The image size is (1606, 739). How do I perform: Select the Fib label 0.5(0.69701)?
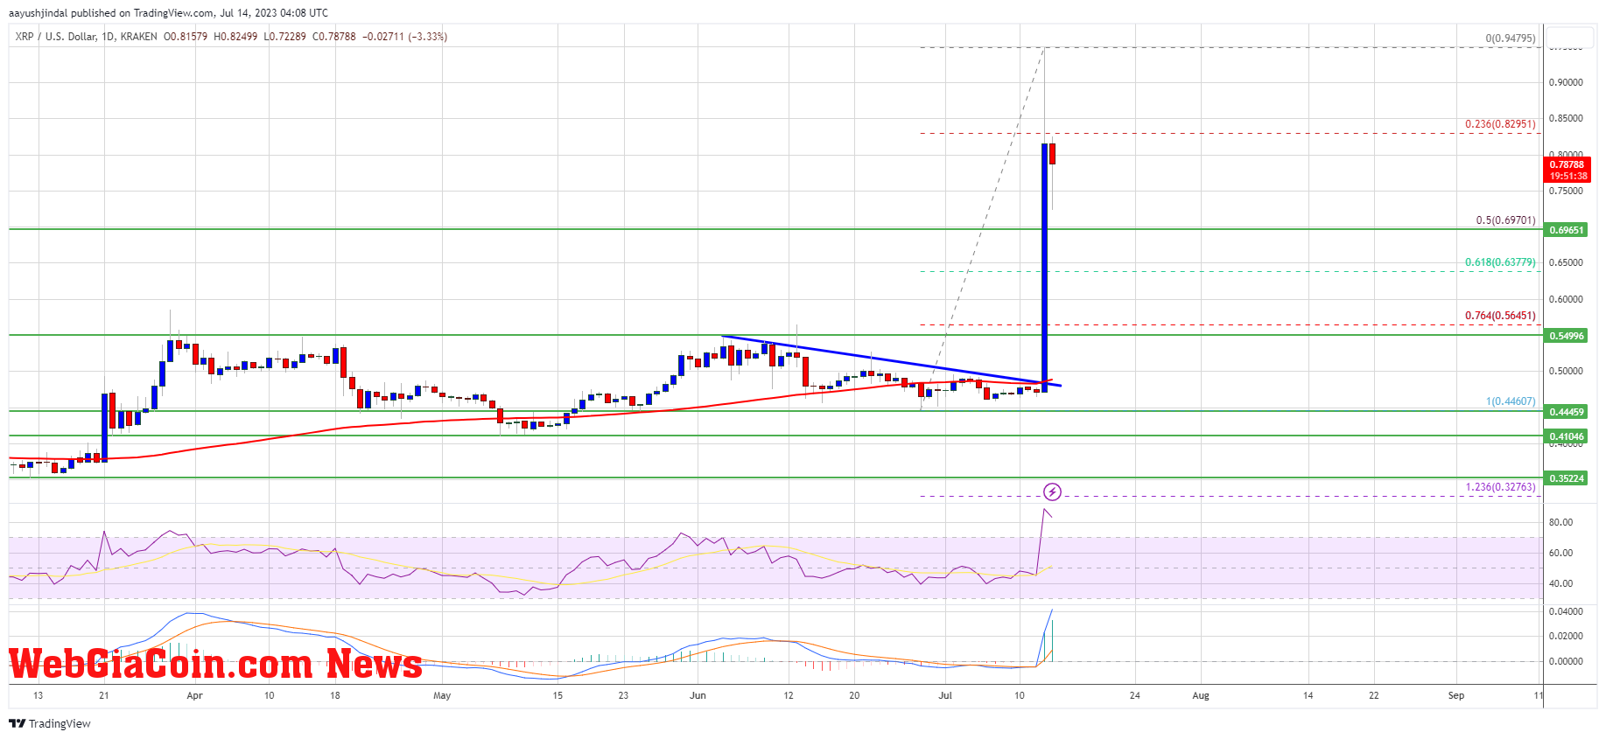pyautogui.click(x=1505, y=220)
